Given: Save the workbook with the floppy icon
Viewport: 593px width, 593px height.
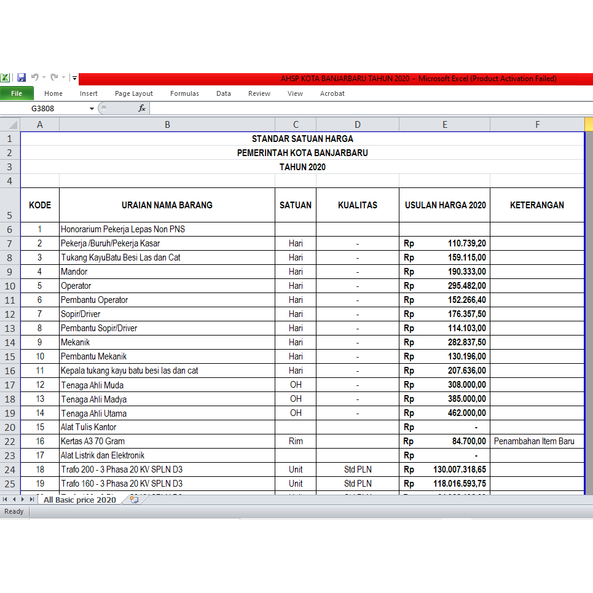Looking at the screenshot, I should (x=22, y=78).
